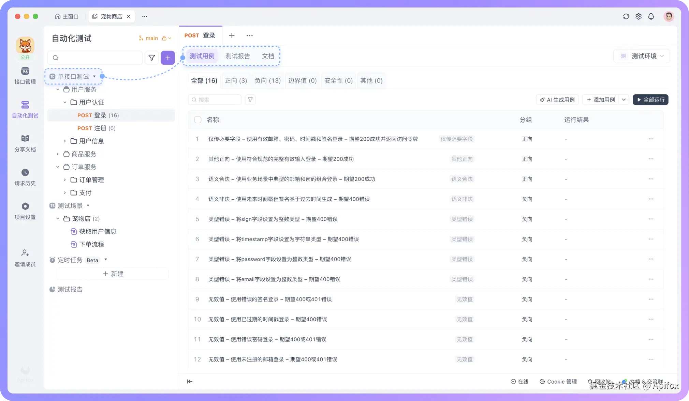Tick the select-all checkbox beside 名称

pyautogui.click(x=197, y=120)
